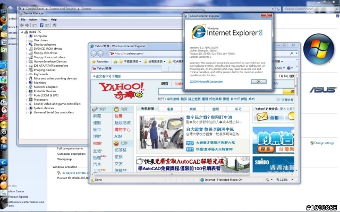
Task: Click IE search magnifier icon
Action: point(292,53)
